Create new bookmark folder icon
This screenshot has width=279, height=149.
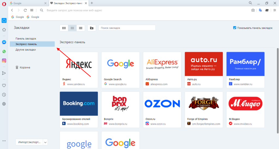click(92, 28)
